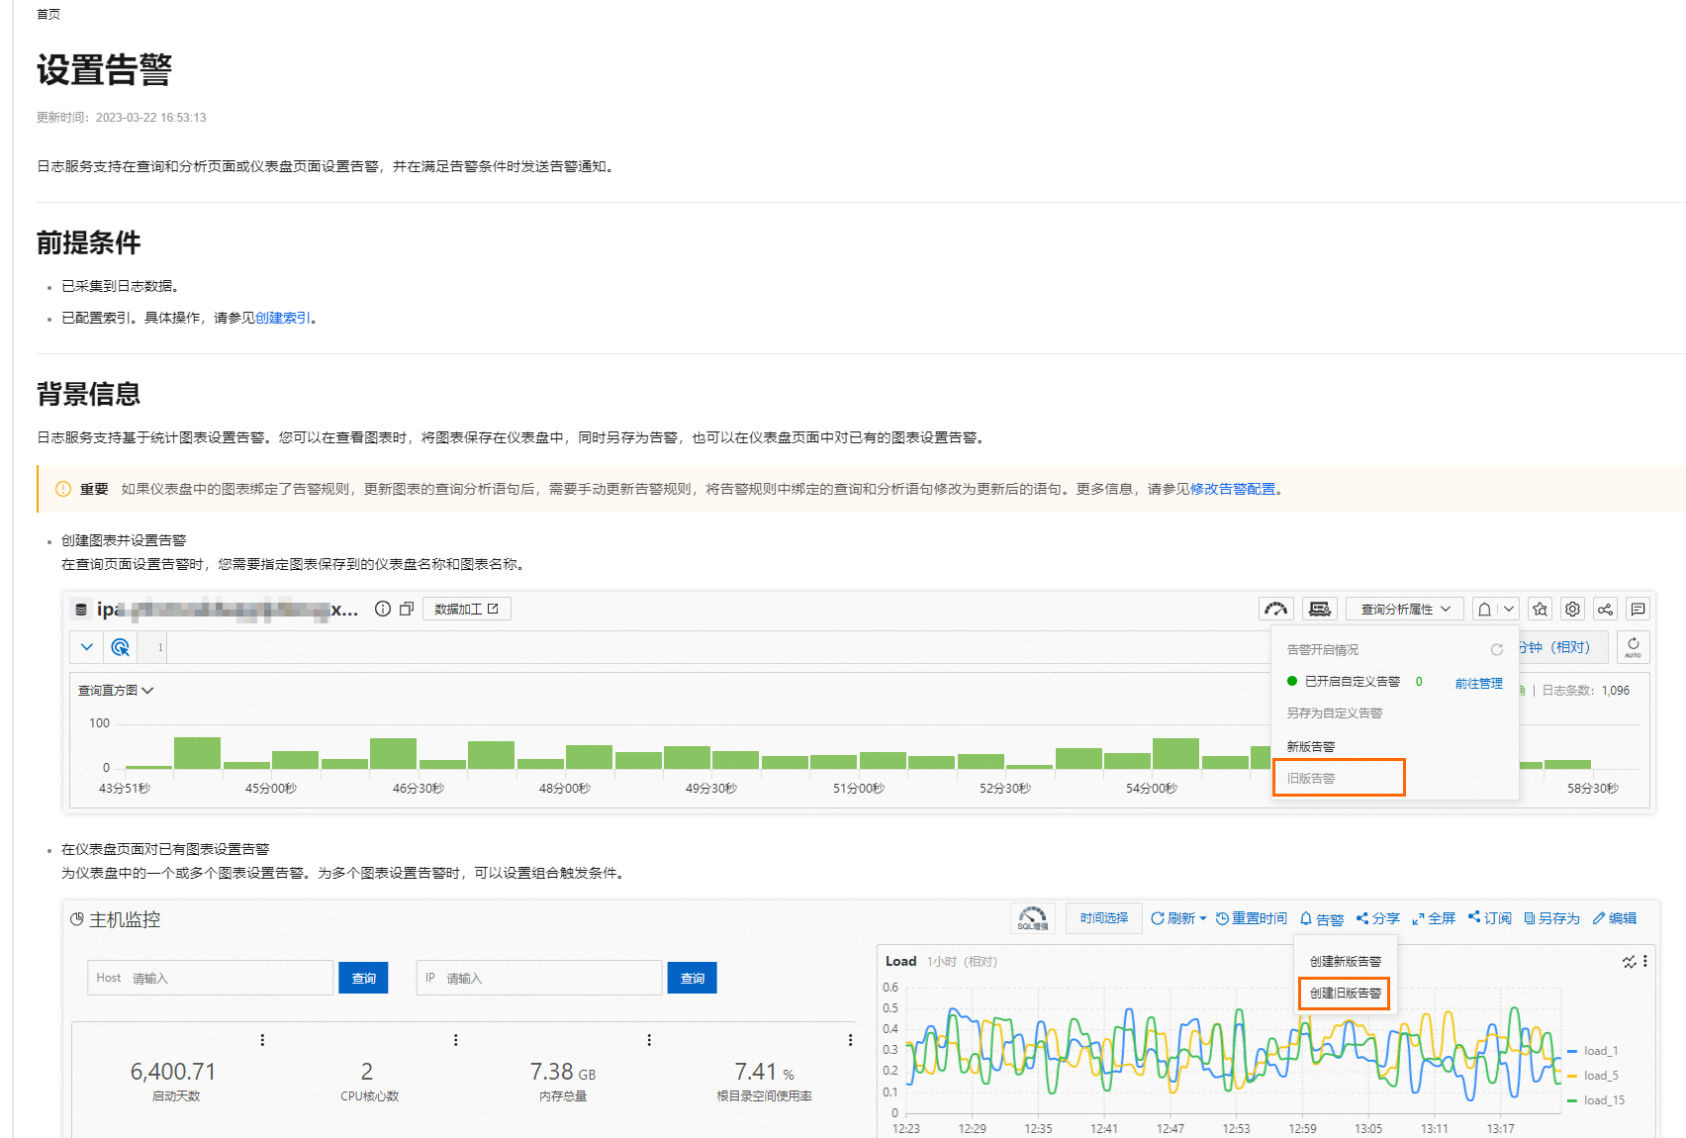Viewport: 1686px width, 1138px height.
Task: Open the kebab menu above 内存总量 card
Action: (649, 1040)
